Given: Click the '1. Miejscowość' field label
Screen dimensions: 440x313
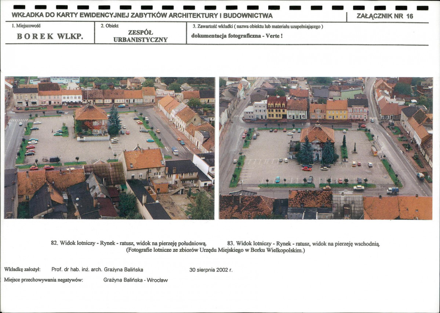Looking at the screenshot, I should pyautogui.click(x=26, y=26).
